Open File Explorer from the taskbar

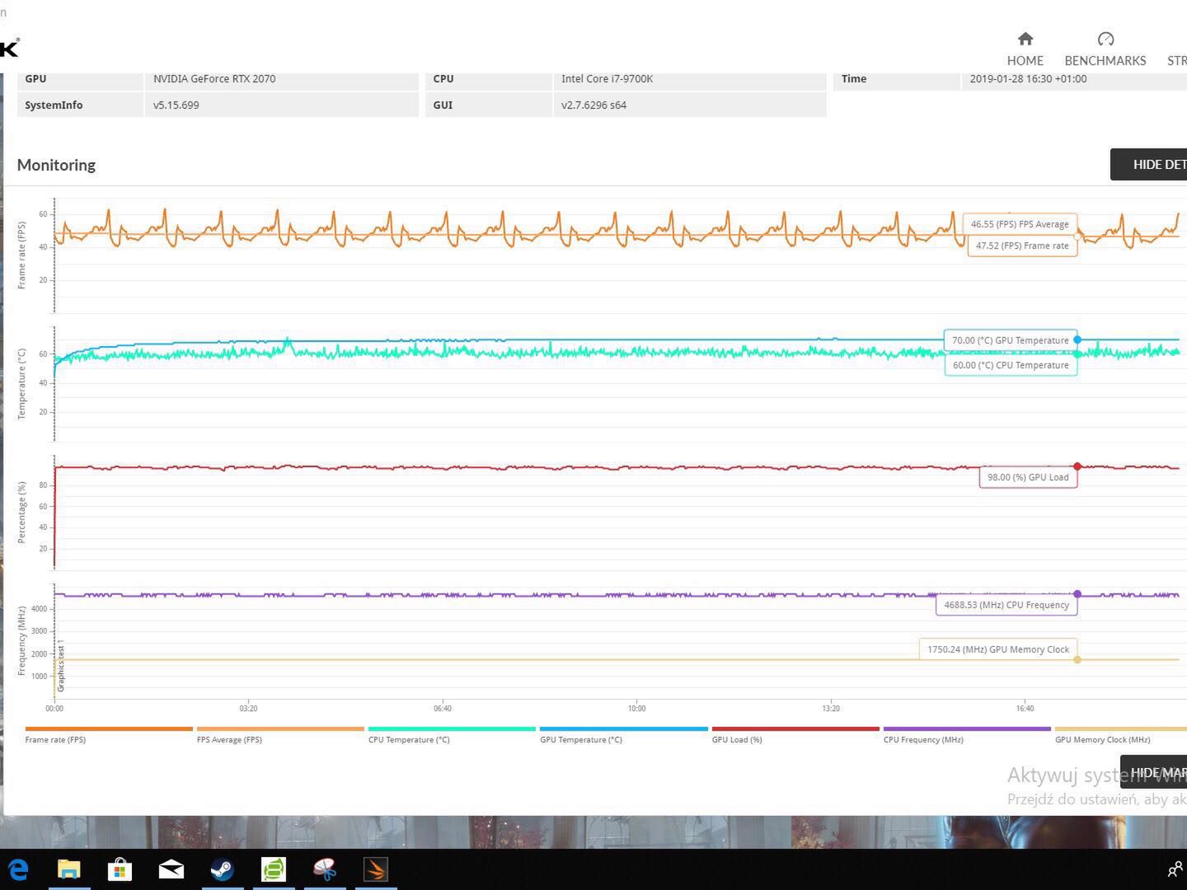pos(69,869)
